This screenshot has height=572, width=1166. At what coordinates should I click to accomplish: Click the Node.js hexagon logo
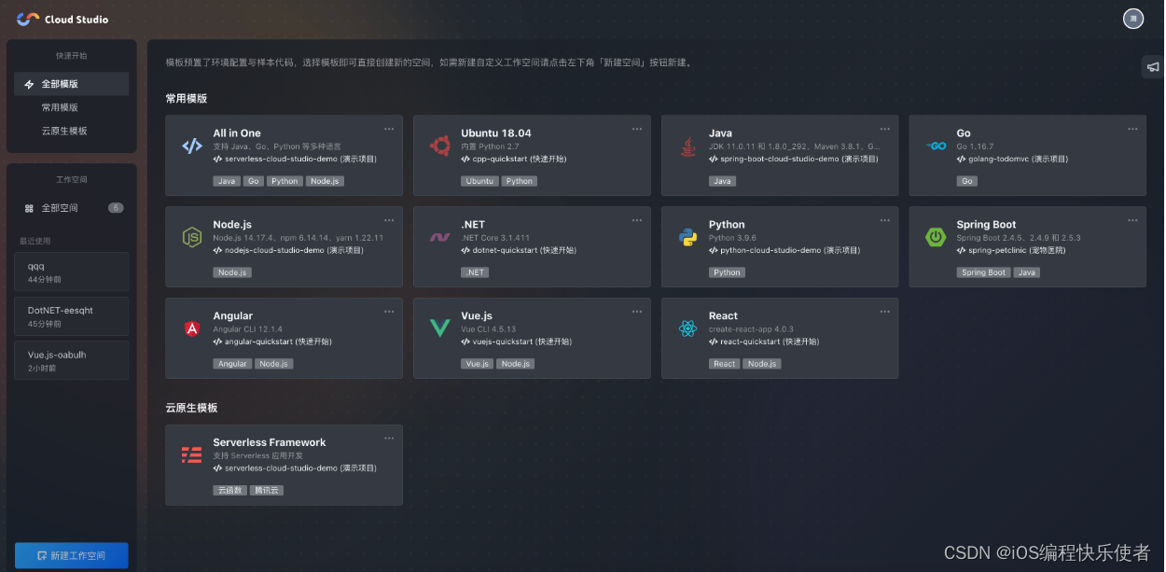(192, 237)
